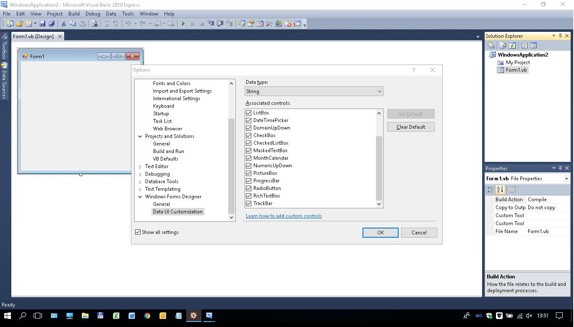Open the Build menu
This screenshot has width=574, height=327.
(74, 14)
